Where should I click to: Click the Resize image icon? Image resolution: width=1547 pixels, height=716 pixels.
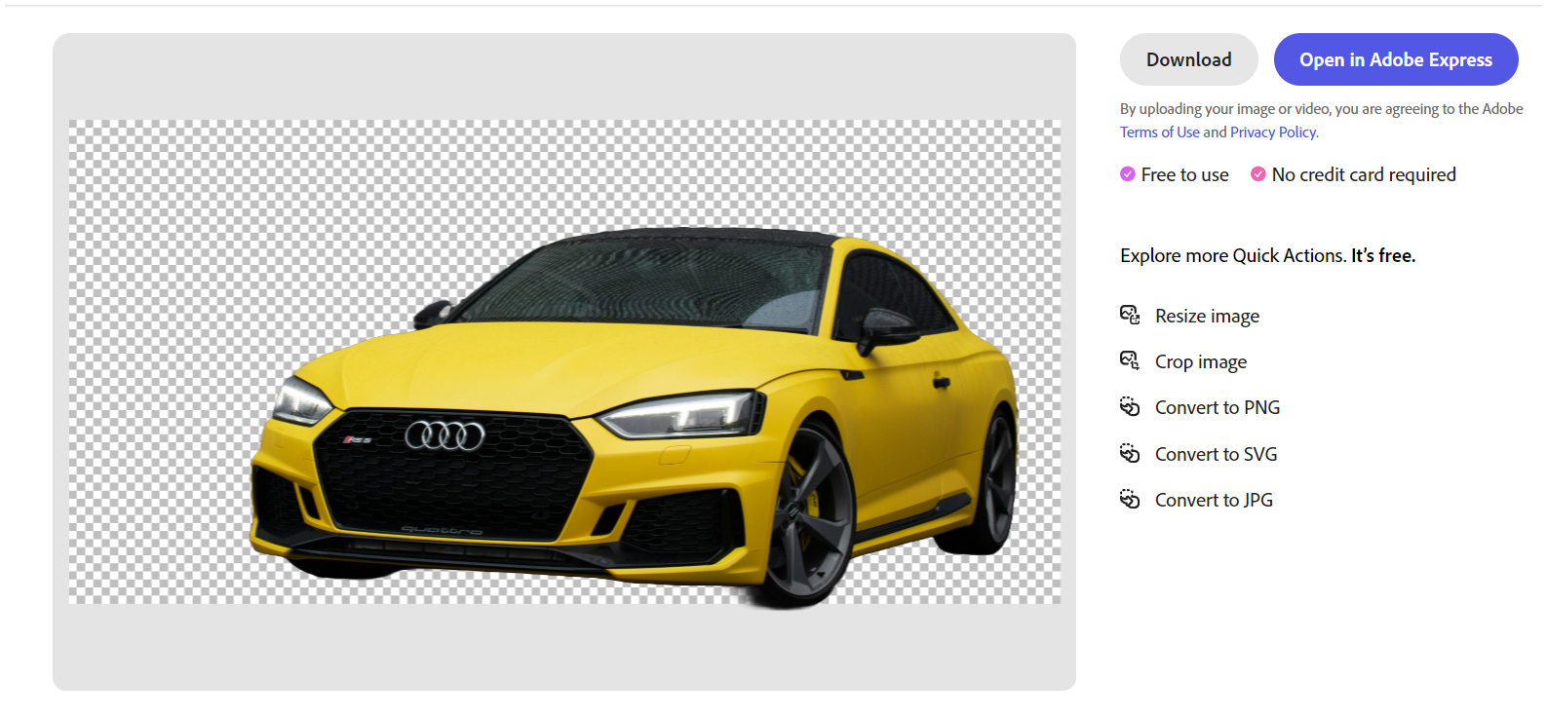pos(1130,315)
